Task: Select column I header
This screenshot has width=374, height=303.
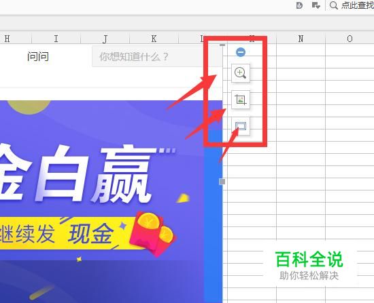Action: (56, 39)
